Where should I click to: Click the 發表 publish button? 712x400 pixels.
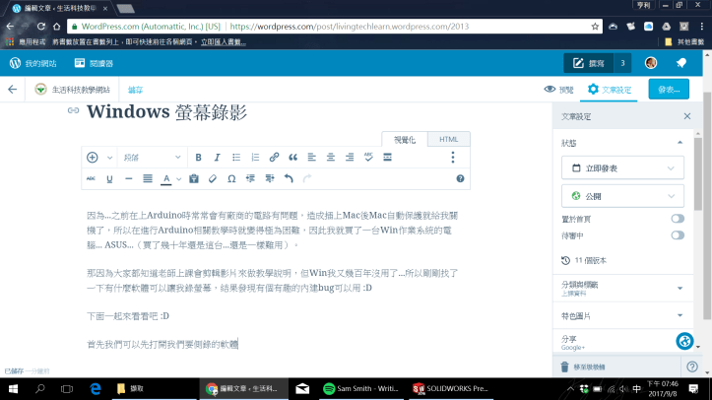[x=669, y=90]
